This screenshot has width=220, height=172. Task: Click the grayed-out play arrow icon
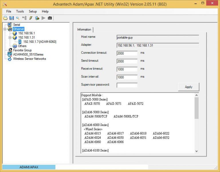pos(44,18)
